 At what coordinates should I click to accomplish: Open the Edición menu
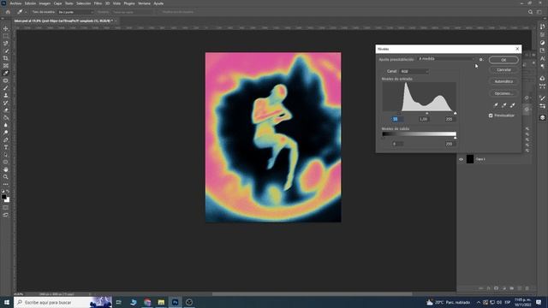30,3
